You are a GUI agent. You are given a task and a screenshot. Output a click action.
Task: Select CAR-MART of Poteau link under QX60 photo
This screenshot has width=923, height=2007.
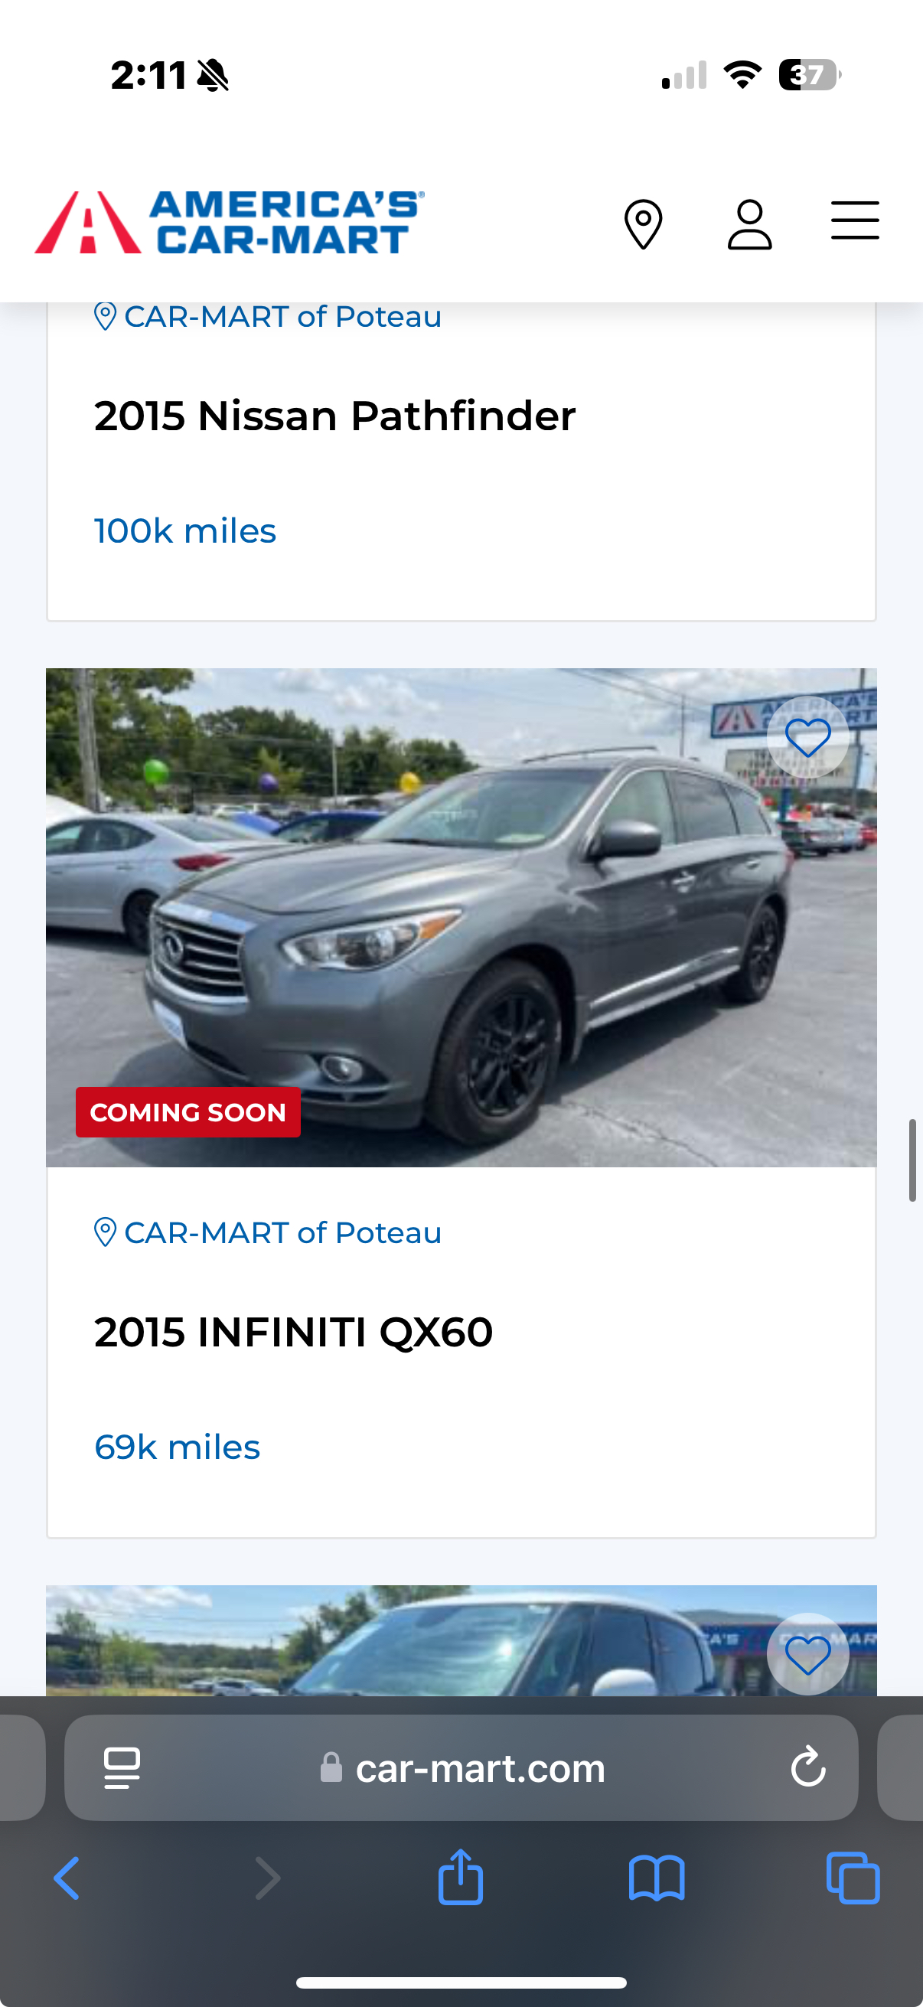coord(268,1232)
